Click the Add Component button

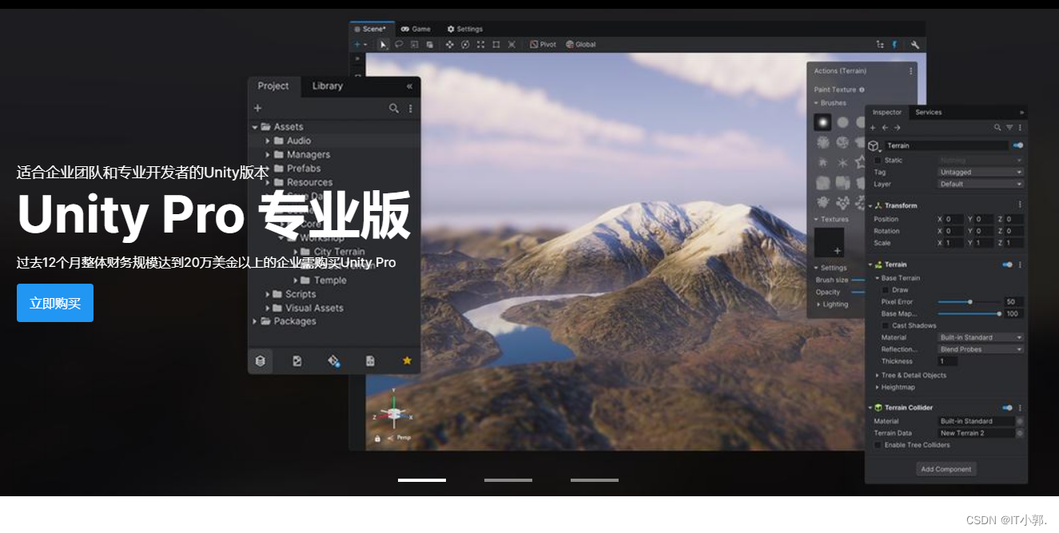coord(946,469)
